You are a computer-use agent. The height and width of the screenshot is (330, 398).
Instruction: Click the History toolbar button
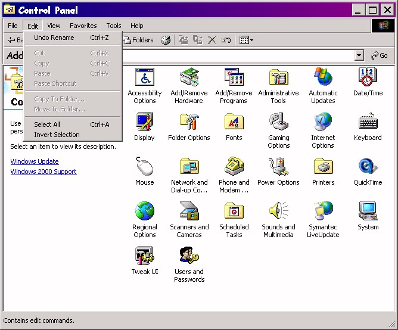(166, 40)
